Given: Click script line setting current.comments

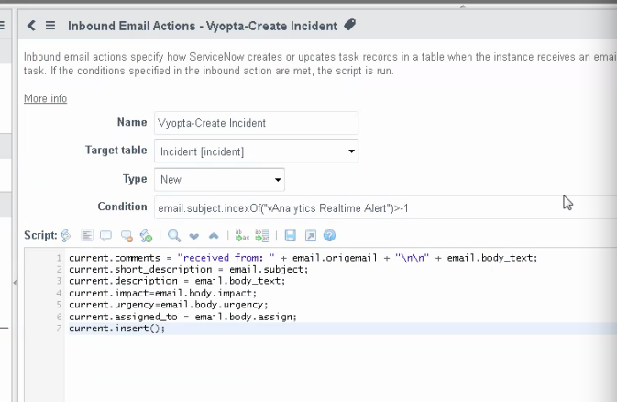Looking at the screenshot, I should (x=303, y=258).
